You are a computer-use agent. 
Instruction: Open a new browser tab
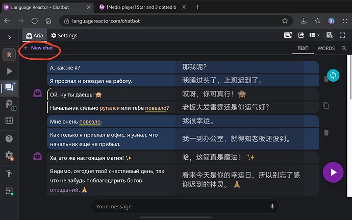point(197,7)
